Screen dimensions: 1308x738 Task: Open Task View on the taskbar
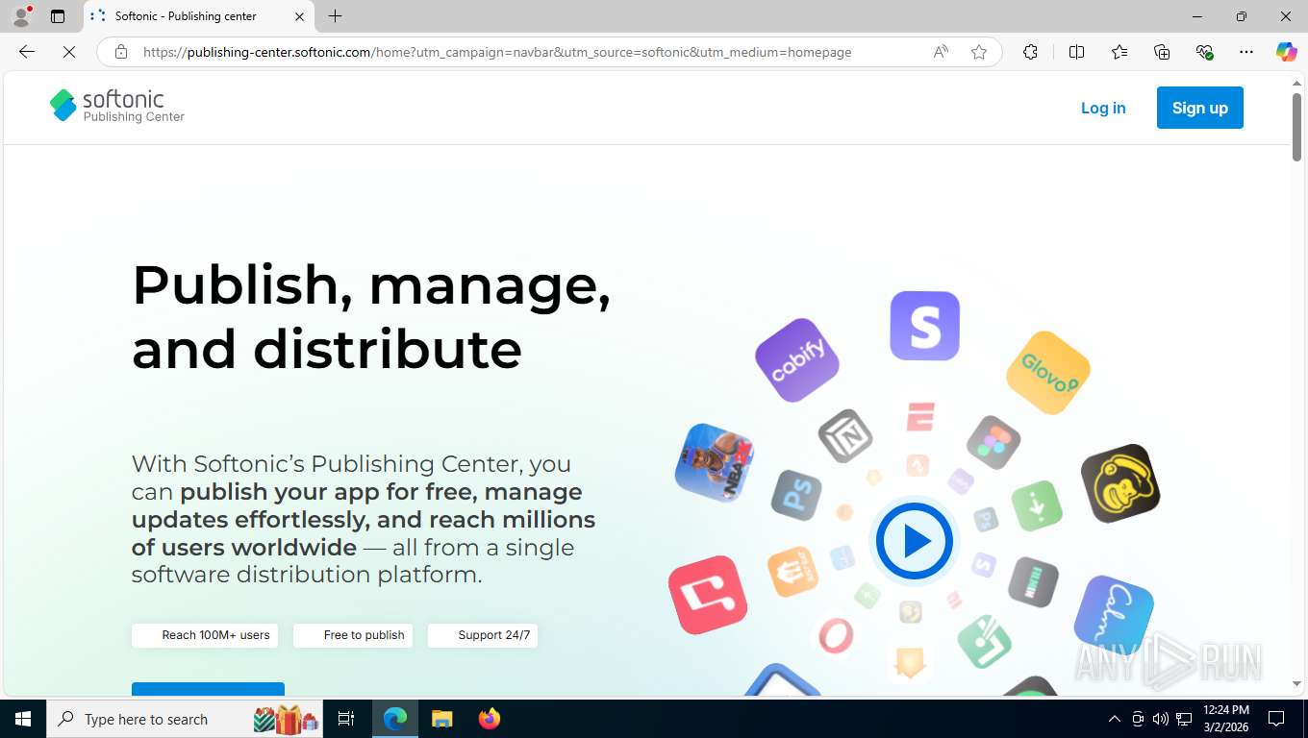tap(346, 719)
